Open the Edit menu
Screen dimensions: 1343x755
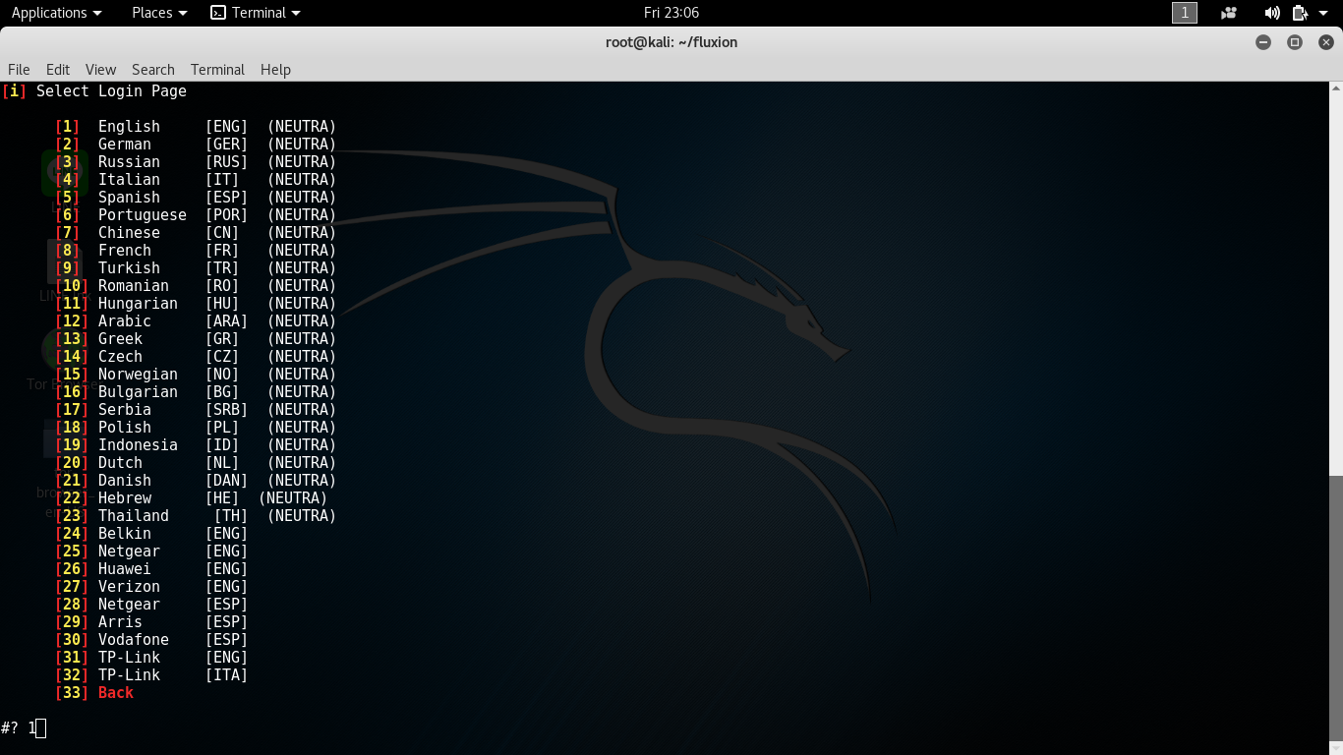58,69
